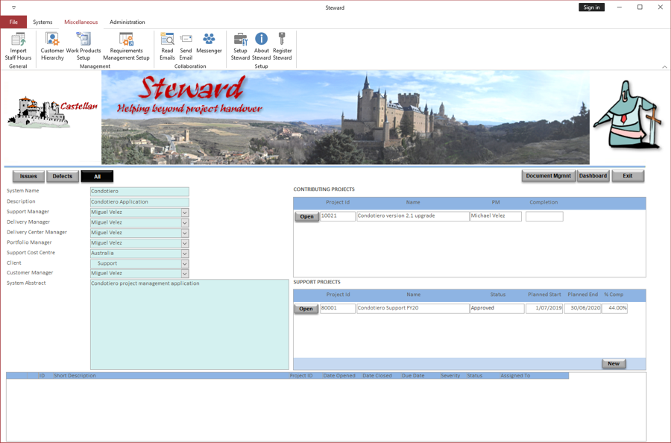
Task: Open contributing project 10021
Action: pyautogui.click(x=306, y=216)
